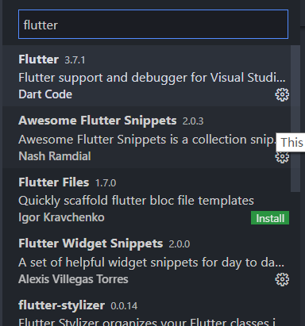305x326 pixels.
Task: Click the Nash Ramdial publisher name
Action: (x=55, y=156)
